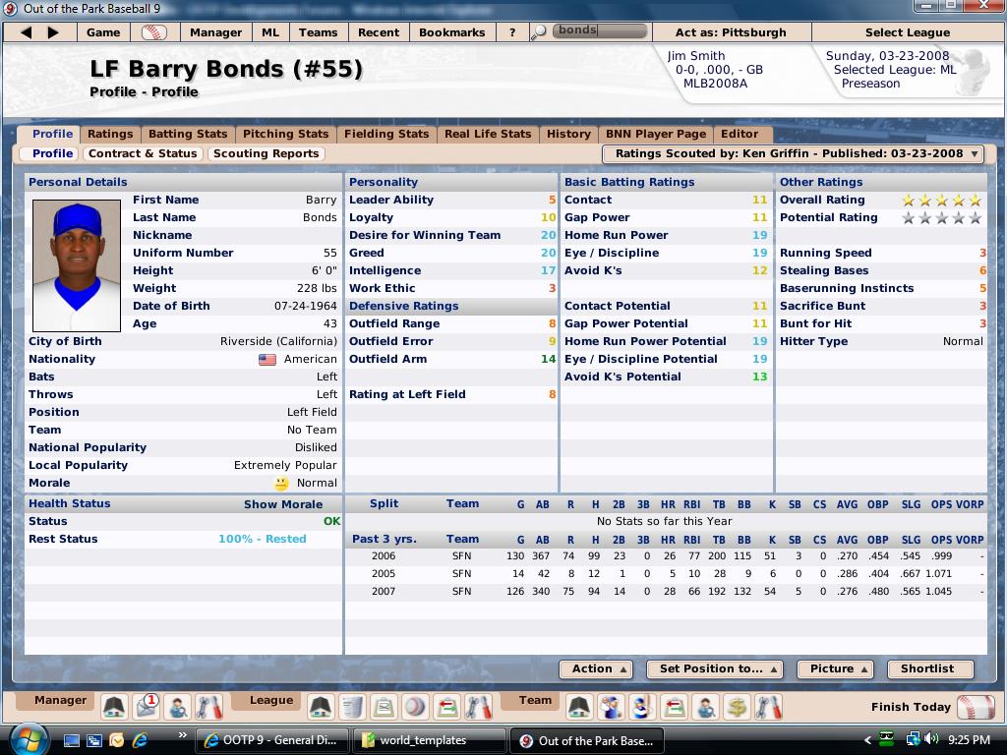
Task: Click the League trash-can icon
Action: [352, 707]
